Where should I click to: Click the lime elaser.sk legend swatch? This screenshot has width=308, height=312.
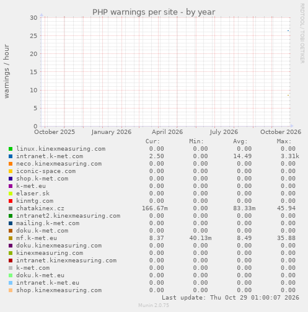coord(11,194)
